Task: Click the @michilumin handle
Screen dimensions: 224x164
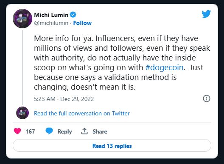Action: pyautogui.click(x=51, y=23)
